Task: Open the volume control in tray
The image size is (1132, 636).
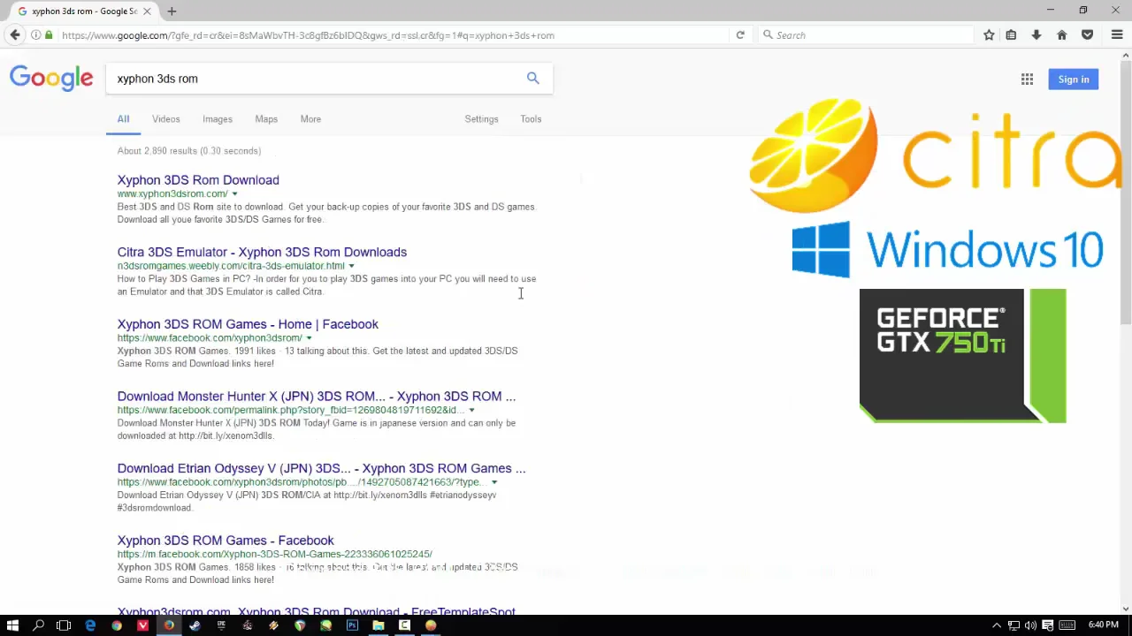Action: (1030, 625)
